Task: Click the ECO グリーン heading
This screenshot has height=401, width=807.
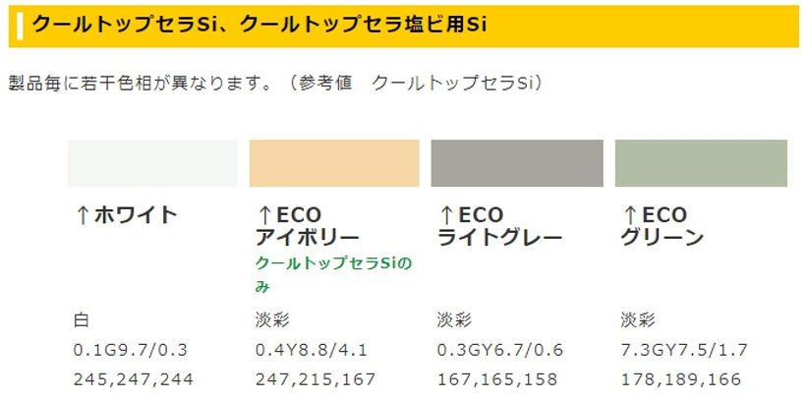Action: pyautogui.click(x=663, y=226)
